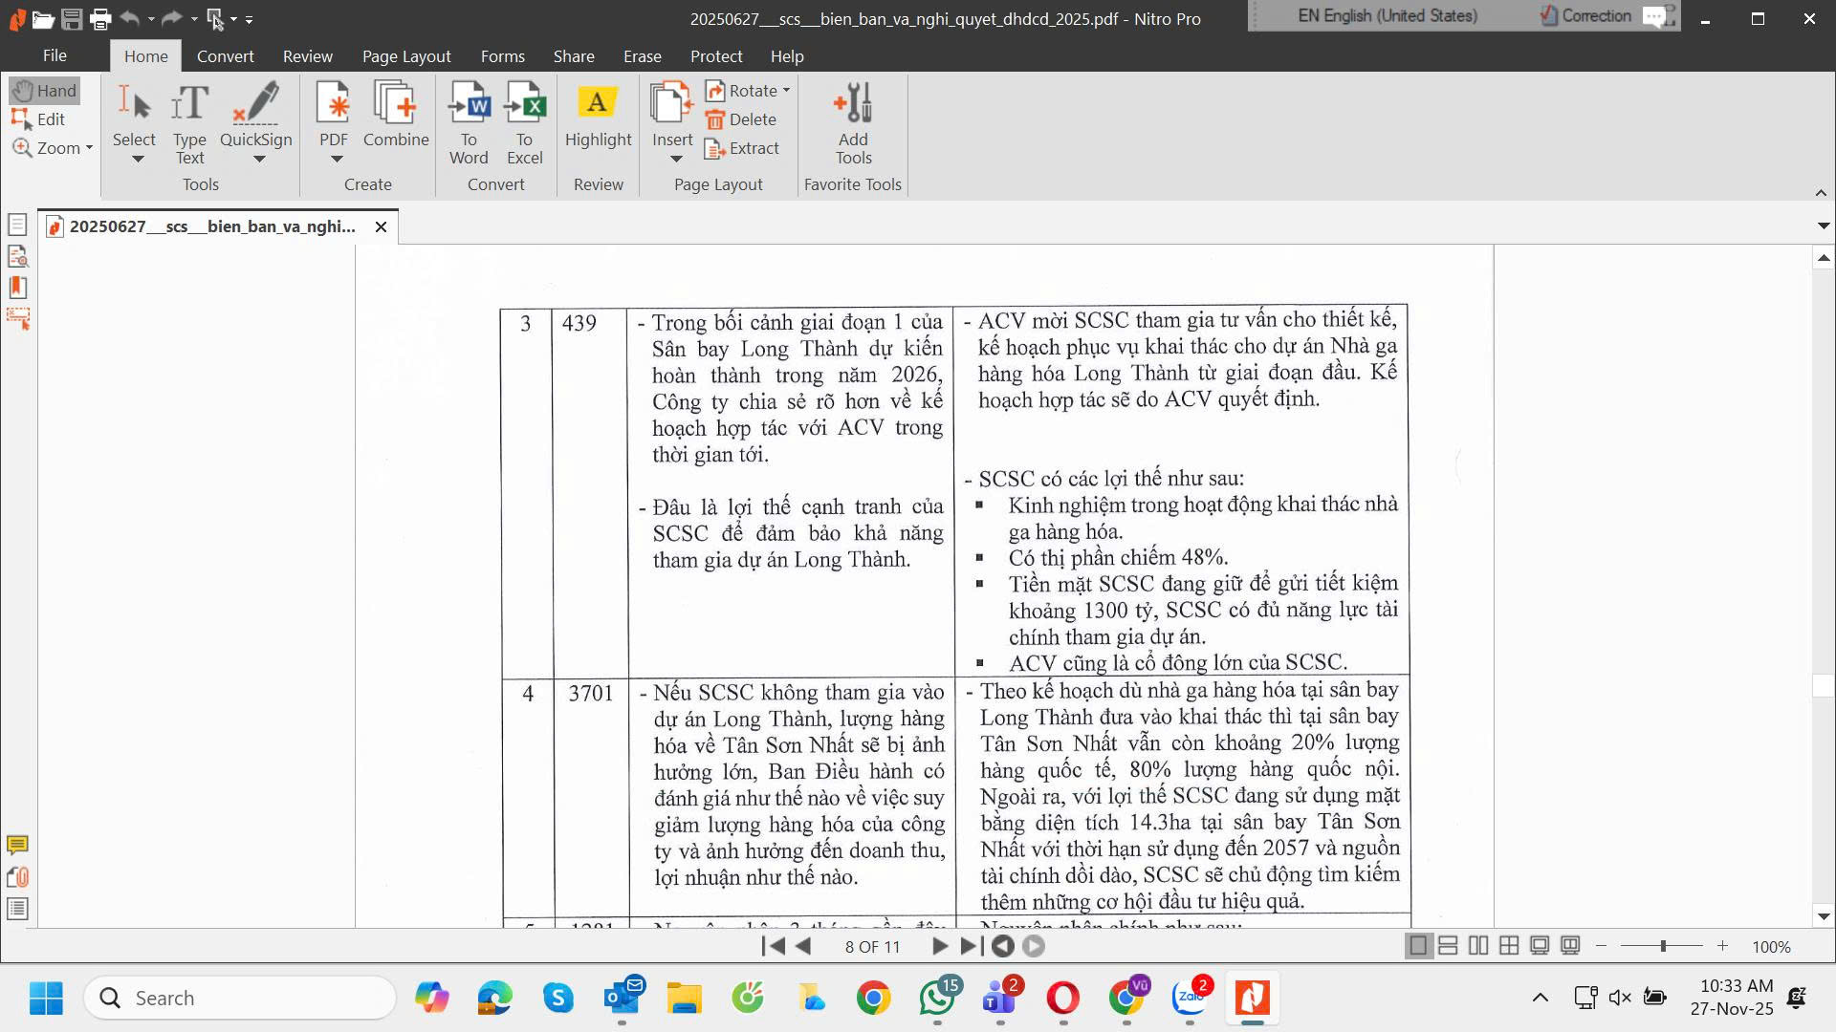1836x1032 pixels.
Task: Click the Combine files icon
Action: click(x=395, y=104)
